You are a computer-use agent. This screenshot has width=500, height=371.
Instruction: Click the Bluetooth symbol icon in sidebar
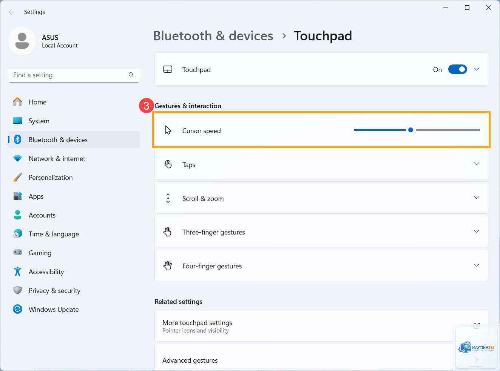tap(17, 140)
